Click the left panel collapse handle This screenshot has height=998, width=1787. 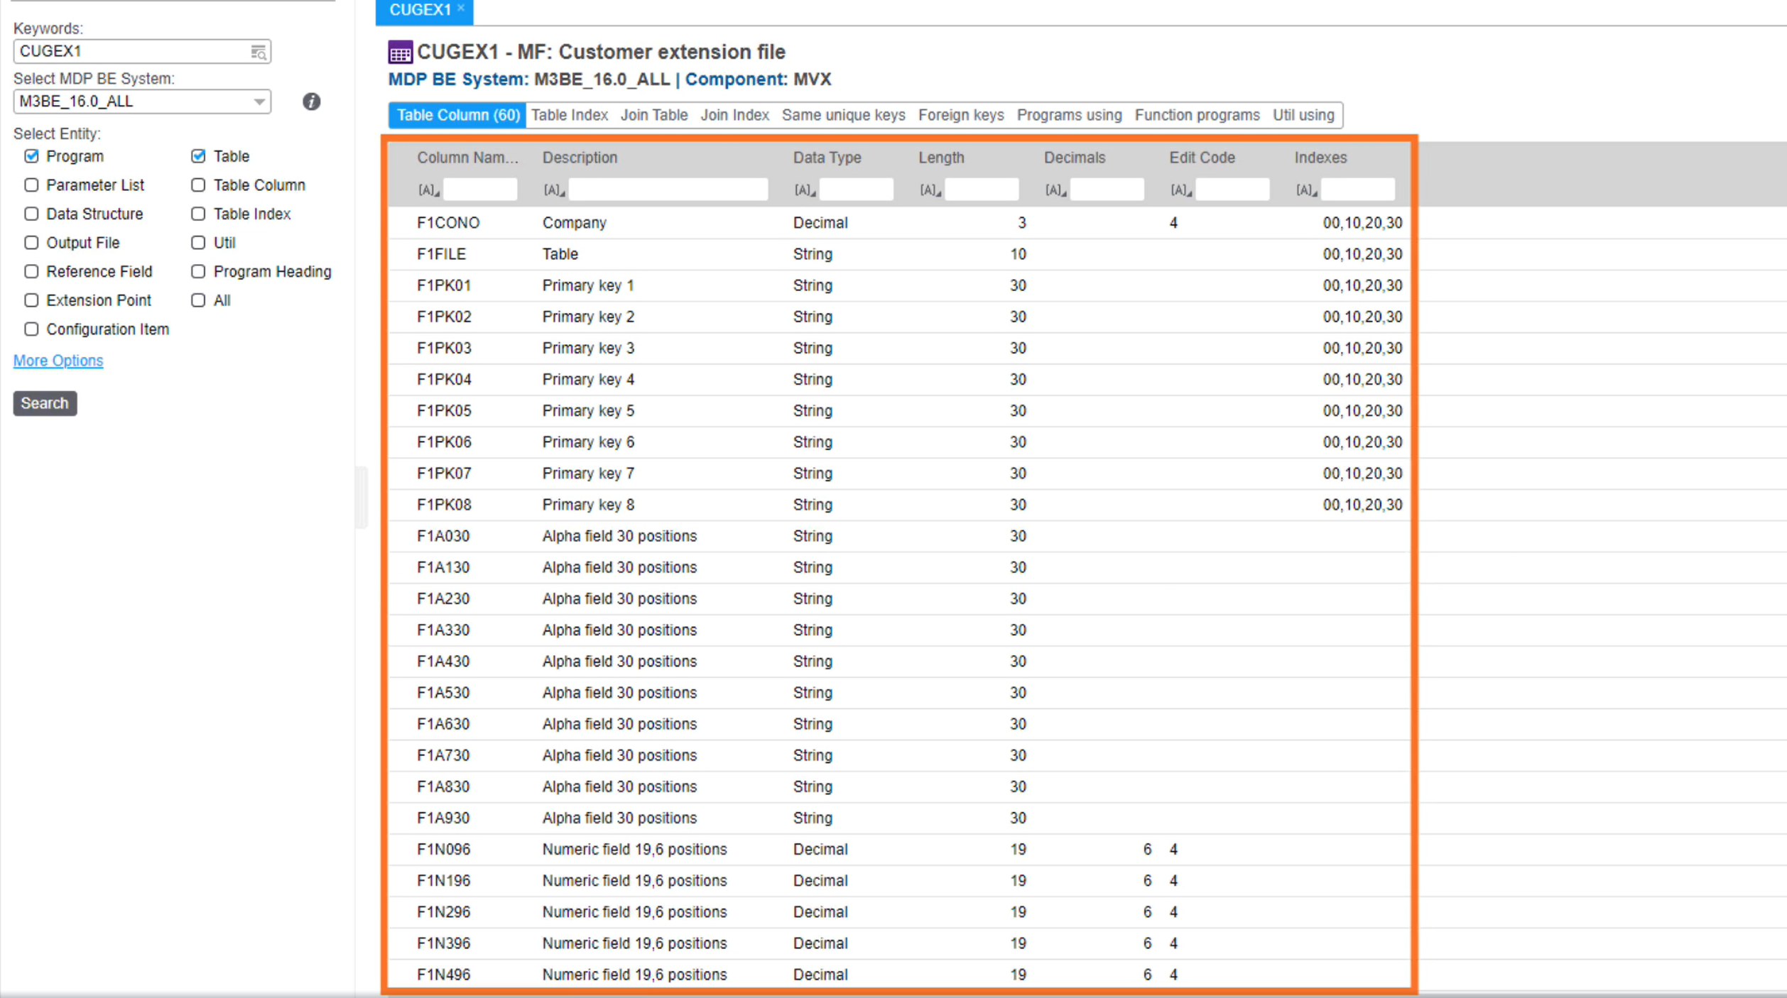tap(362, 497)
